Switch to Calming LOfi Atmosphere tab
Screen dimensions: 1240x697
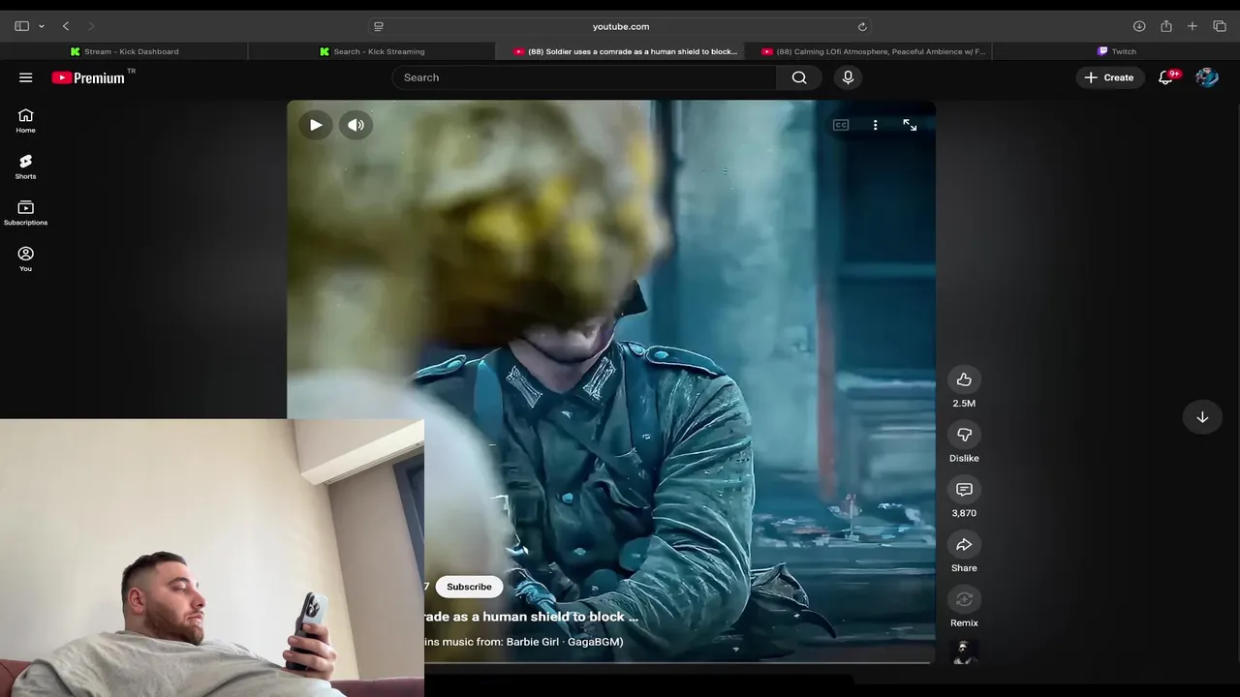tap(874, 51)
